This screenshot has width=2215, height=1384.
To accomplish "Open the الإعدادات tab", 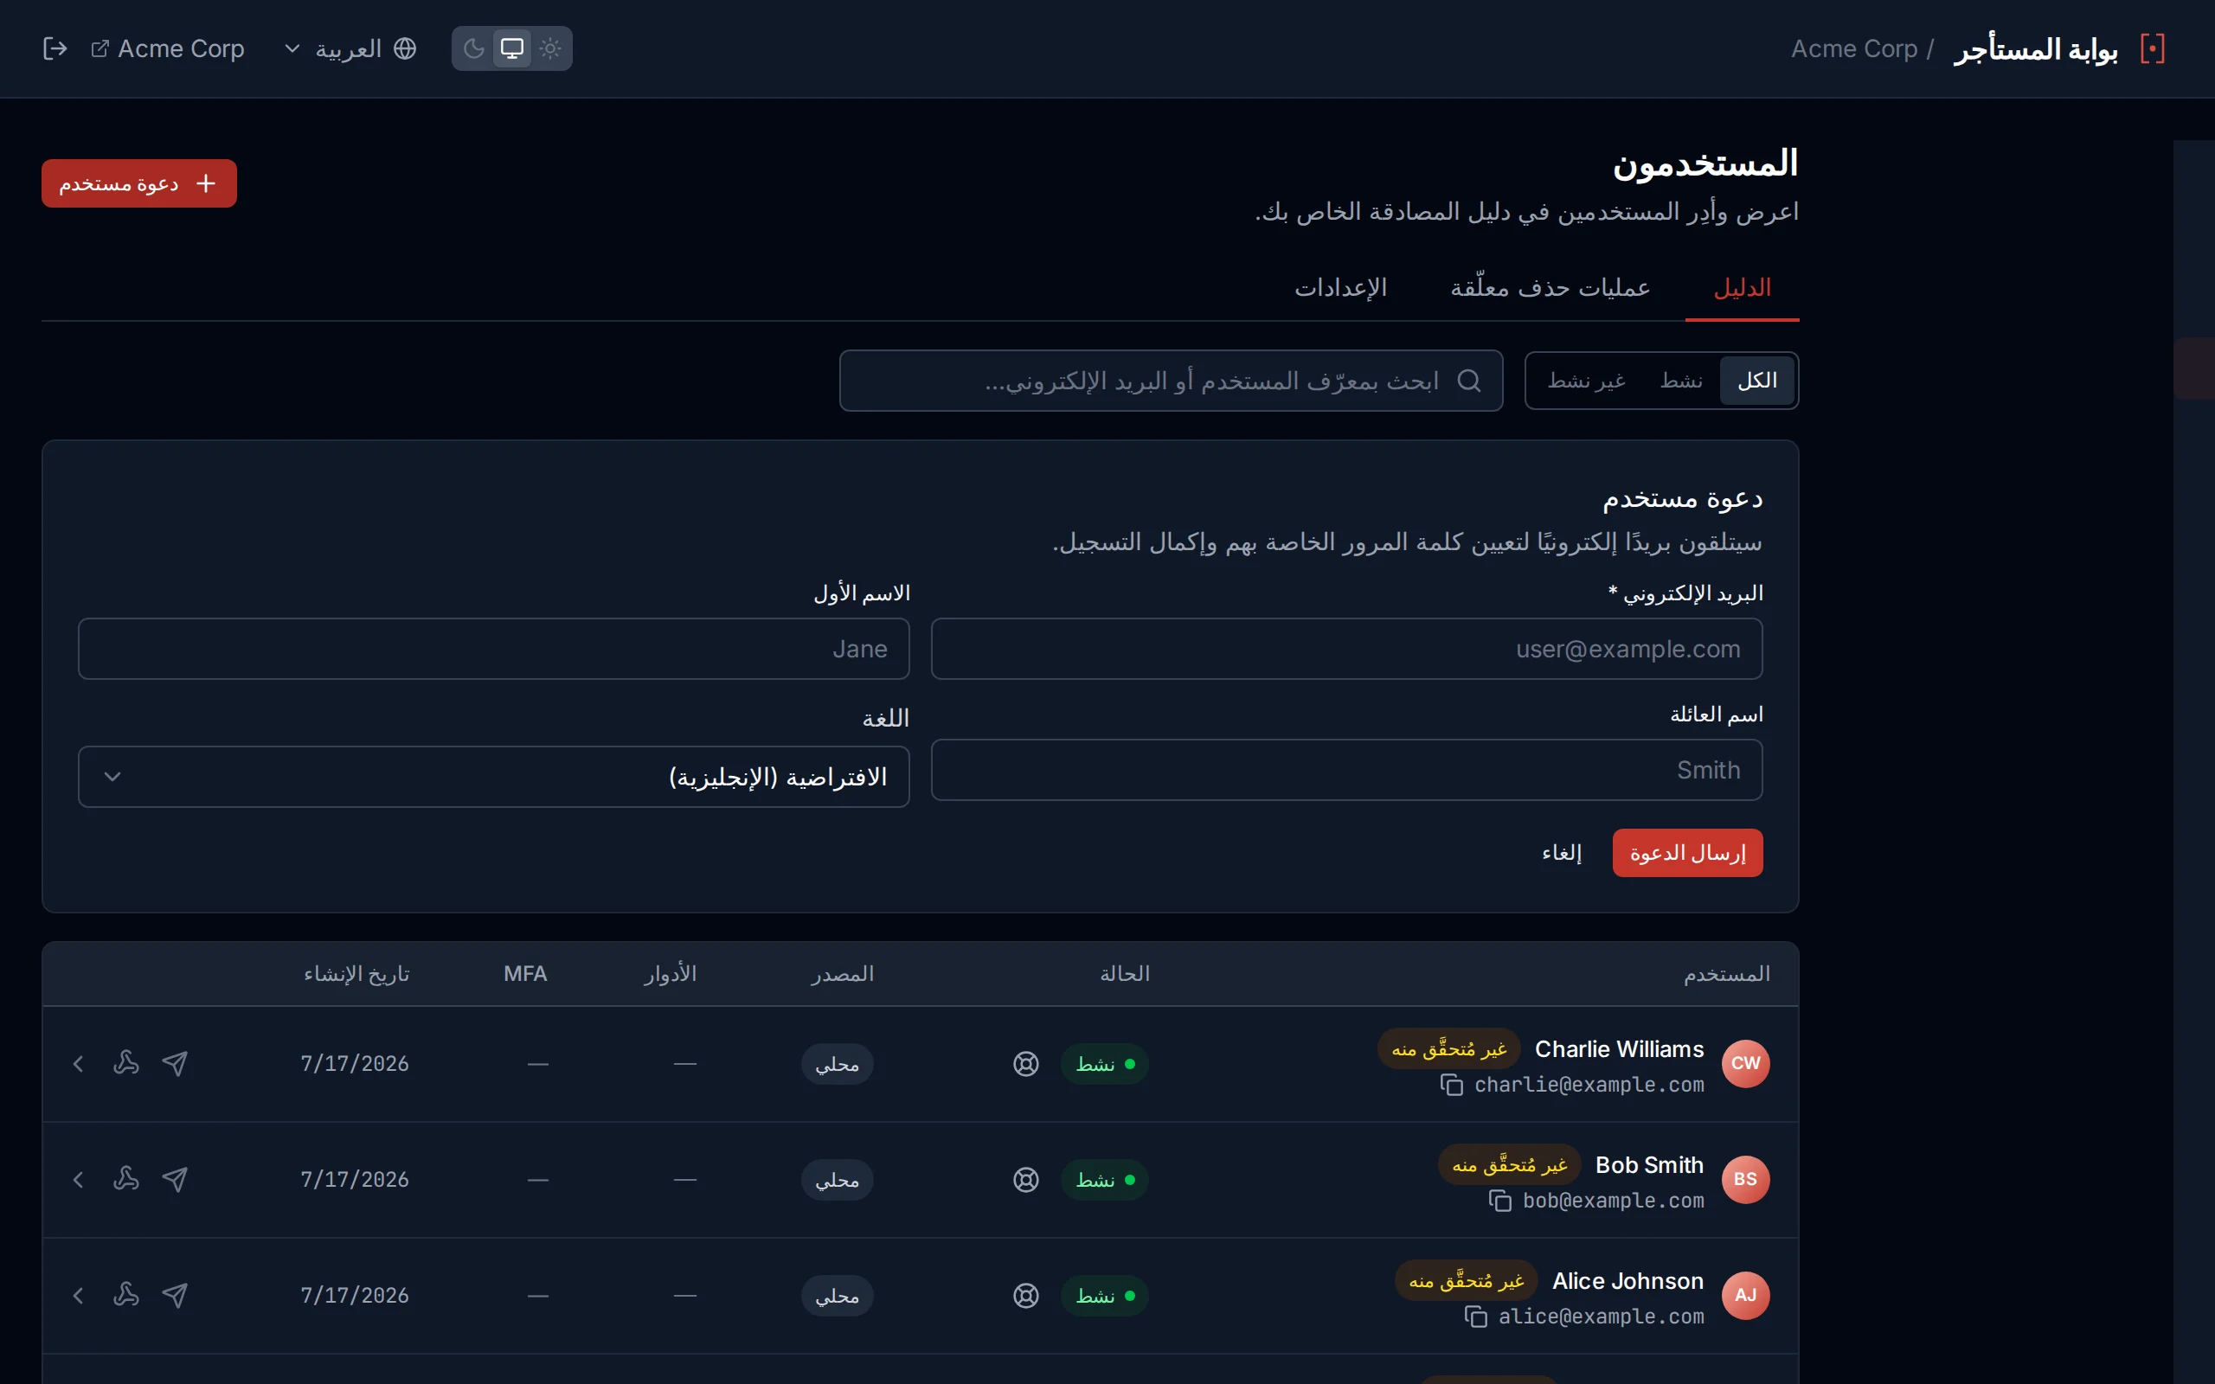I will 1341,287.
